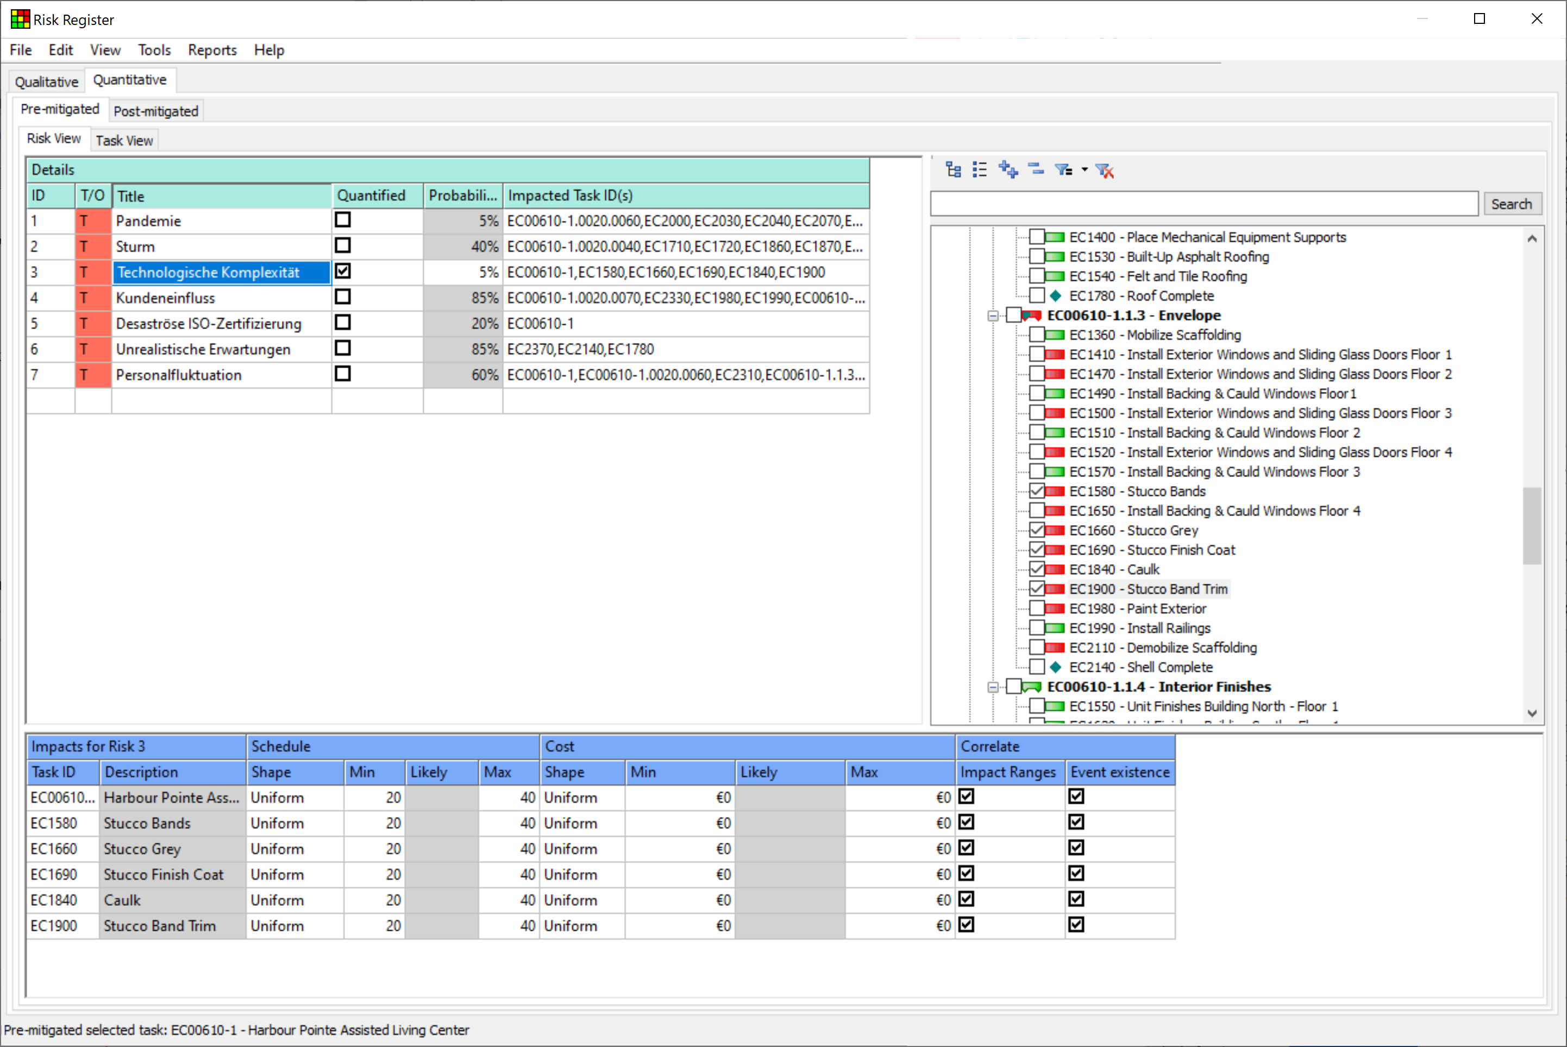Click the Search button
The height and width of the screenshot is (1047, 1567).
(x=1512, y=204)
